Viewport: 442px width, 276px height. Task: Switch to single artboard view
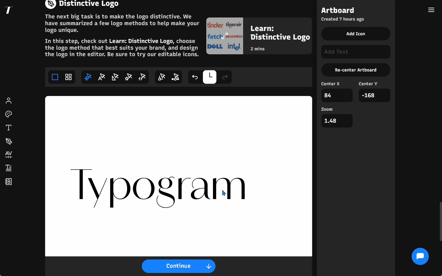pyautogui.click(x=55, y=77)
